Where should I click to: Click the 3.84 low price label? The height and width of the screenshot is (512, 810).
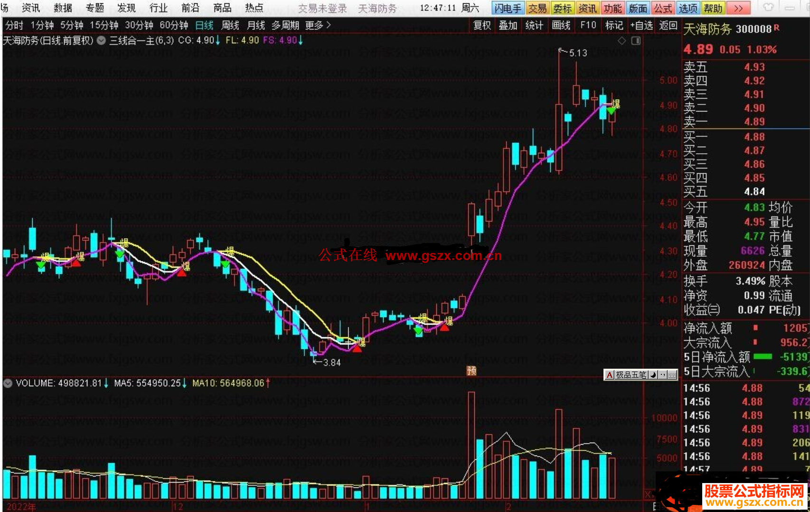332,363
